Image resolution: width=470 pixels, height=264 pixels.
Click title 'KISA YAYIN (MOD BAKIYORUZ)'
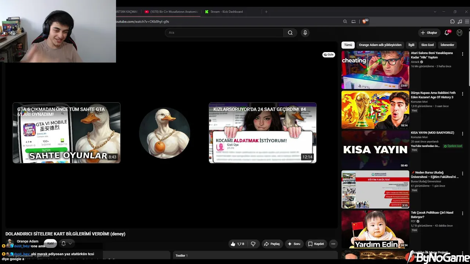[x=433, y=133]
